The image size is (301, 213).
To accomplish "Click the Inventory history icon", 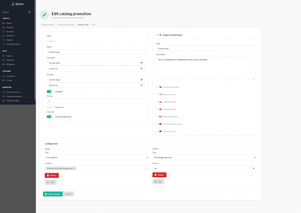I will click(x=4, y=32).
